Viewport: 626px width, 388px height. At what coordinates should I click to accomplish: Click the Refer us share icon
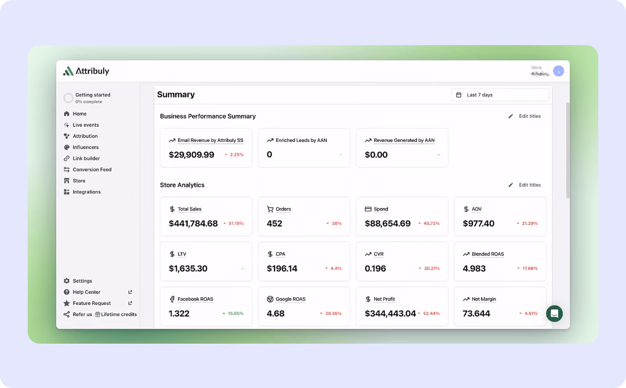(67, 314)
